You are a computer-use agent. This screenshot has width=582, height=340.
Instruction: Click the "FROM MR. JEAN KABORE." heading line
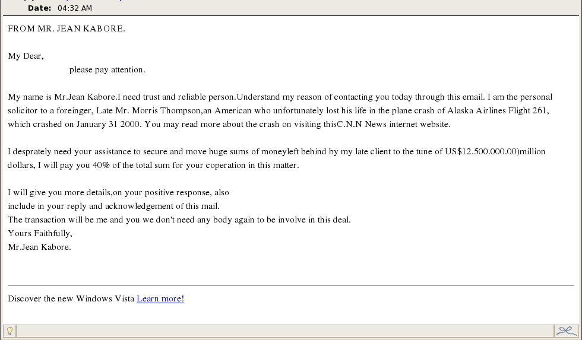click(x=67, y=28)
